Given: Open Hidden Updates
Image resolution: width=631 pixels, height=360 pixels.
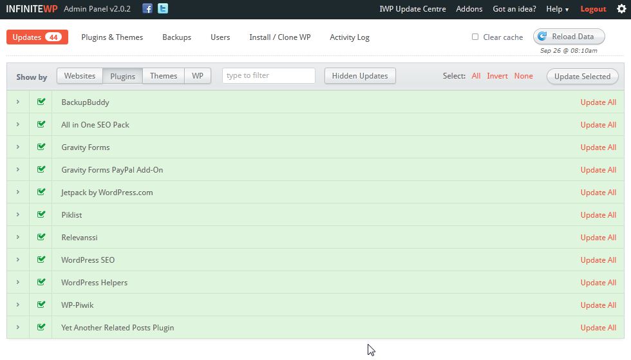Looking at the screenshot, I should [x=360, y=76].
